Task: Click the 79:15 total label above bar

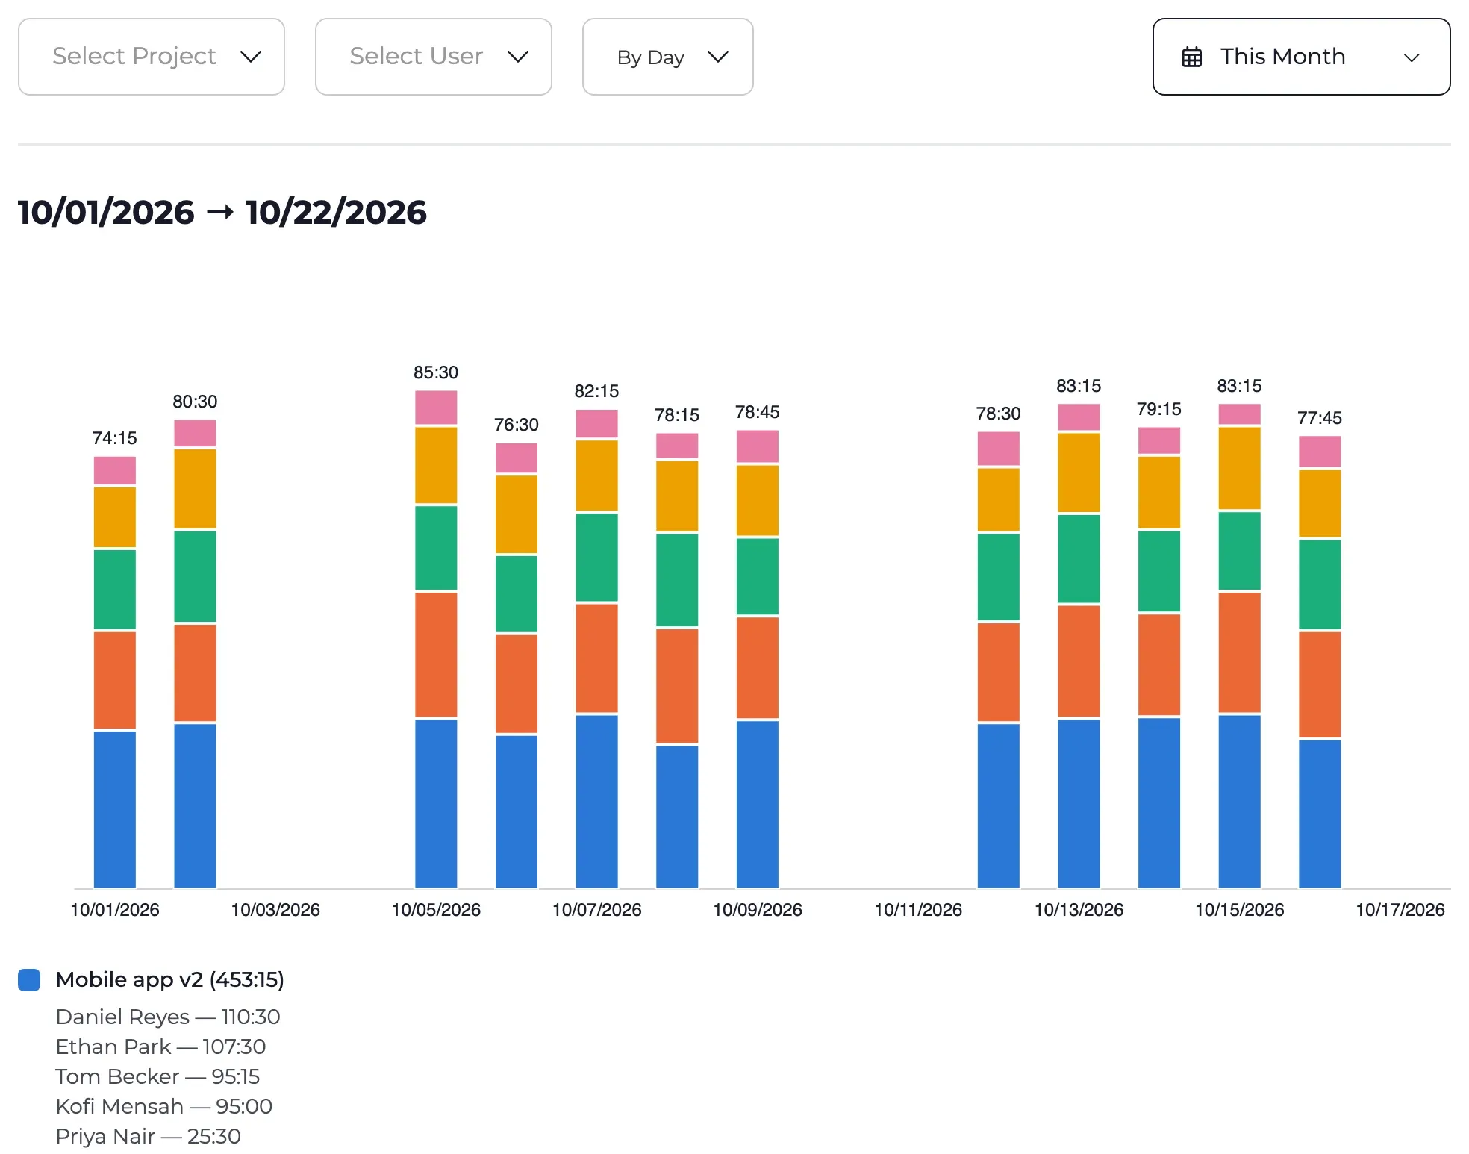Action: [x=1159, y=409]
